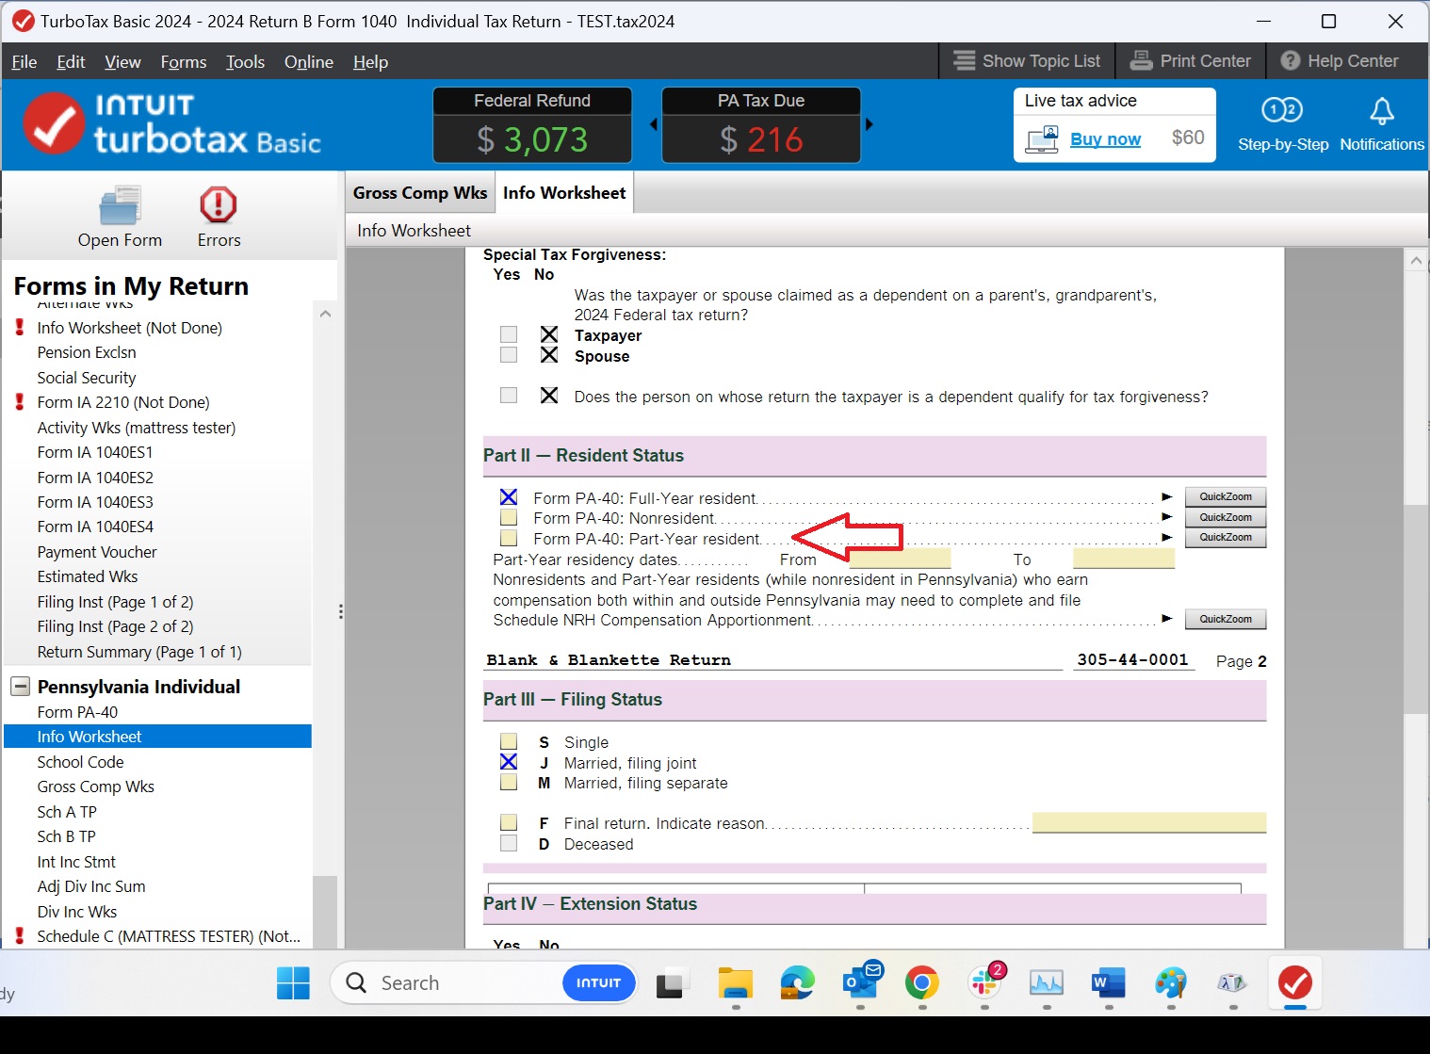Select School Code in the forms list

80,762
